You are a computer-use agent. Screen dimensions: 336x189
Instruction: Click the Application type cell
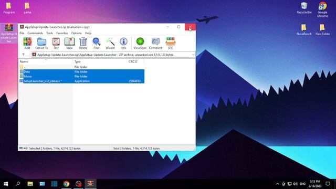[x=82, y=81]
